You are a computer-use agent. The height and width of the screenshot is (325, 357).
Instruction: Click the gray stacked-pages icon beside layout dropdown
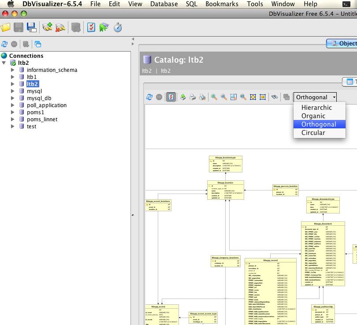pyautogui.click(x=286, y=97)
